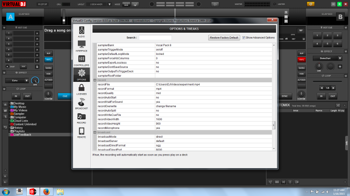Select the Controllers mixer icon

81,61
